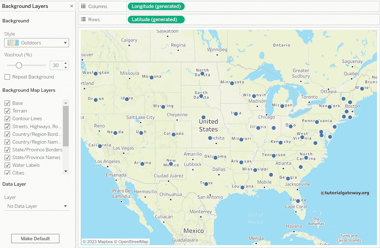
Task: Enable the Repeat Background checkbox
Action: click(x=7, y=77)
